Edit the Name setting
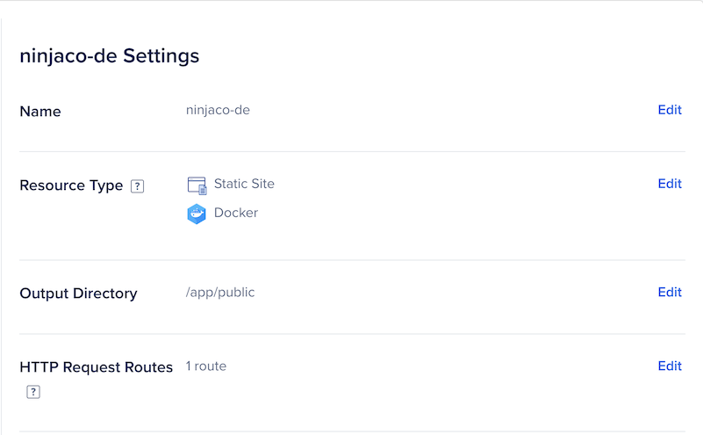Image resolution: width=703 pixels, height=435 pixels. coord(670,110)
